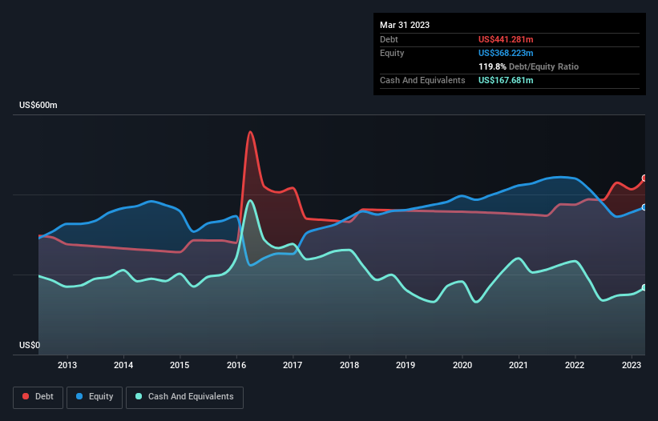
Task: Click the US$368.223m equity value
Action: (x=506, y=53)
